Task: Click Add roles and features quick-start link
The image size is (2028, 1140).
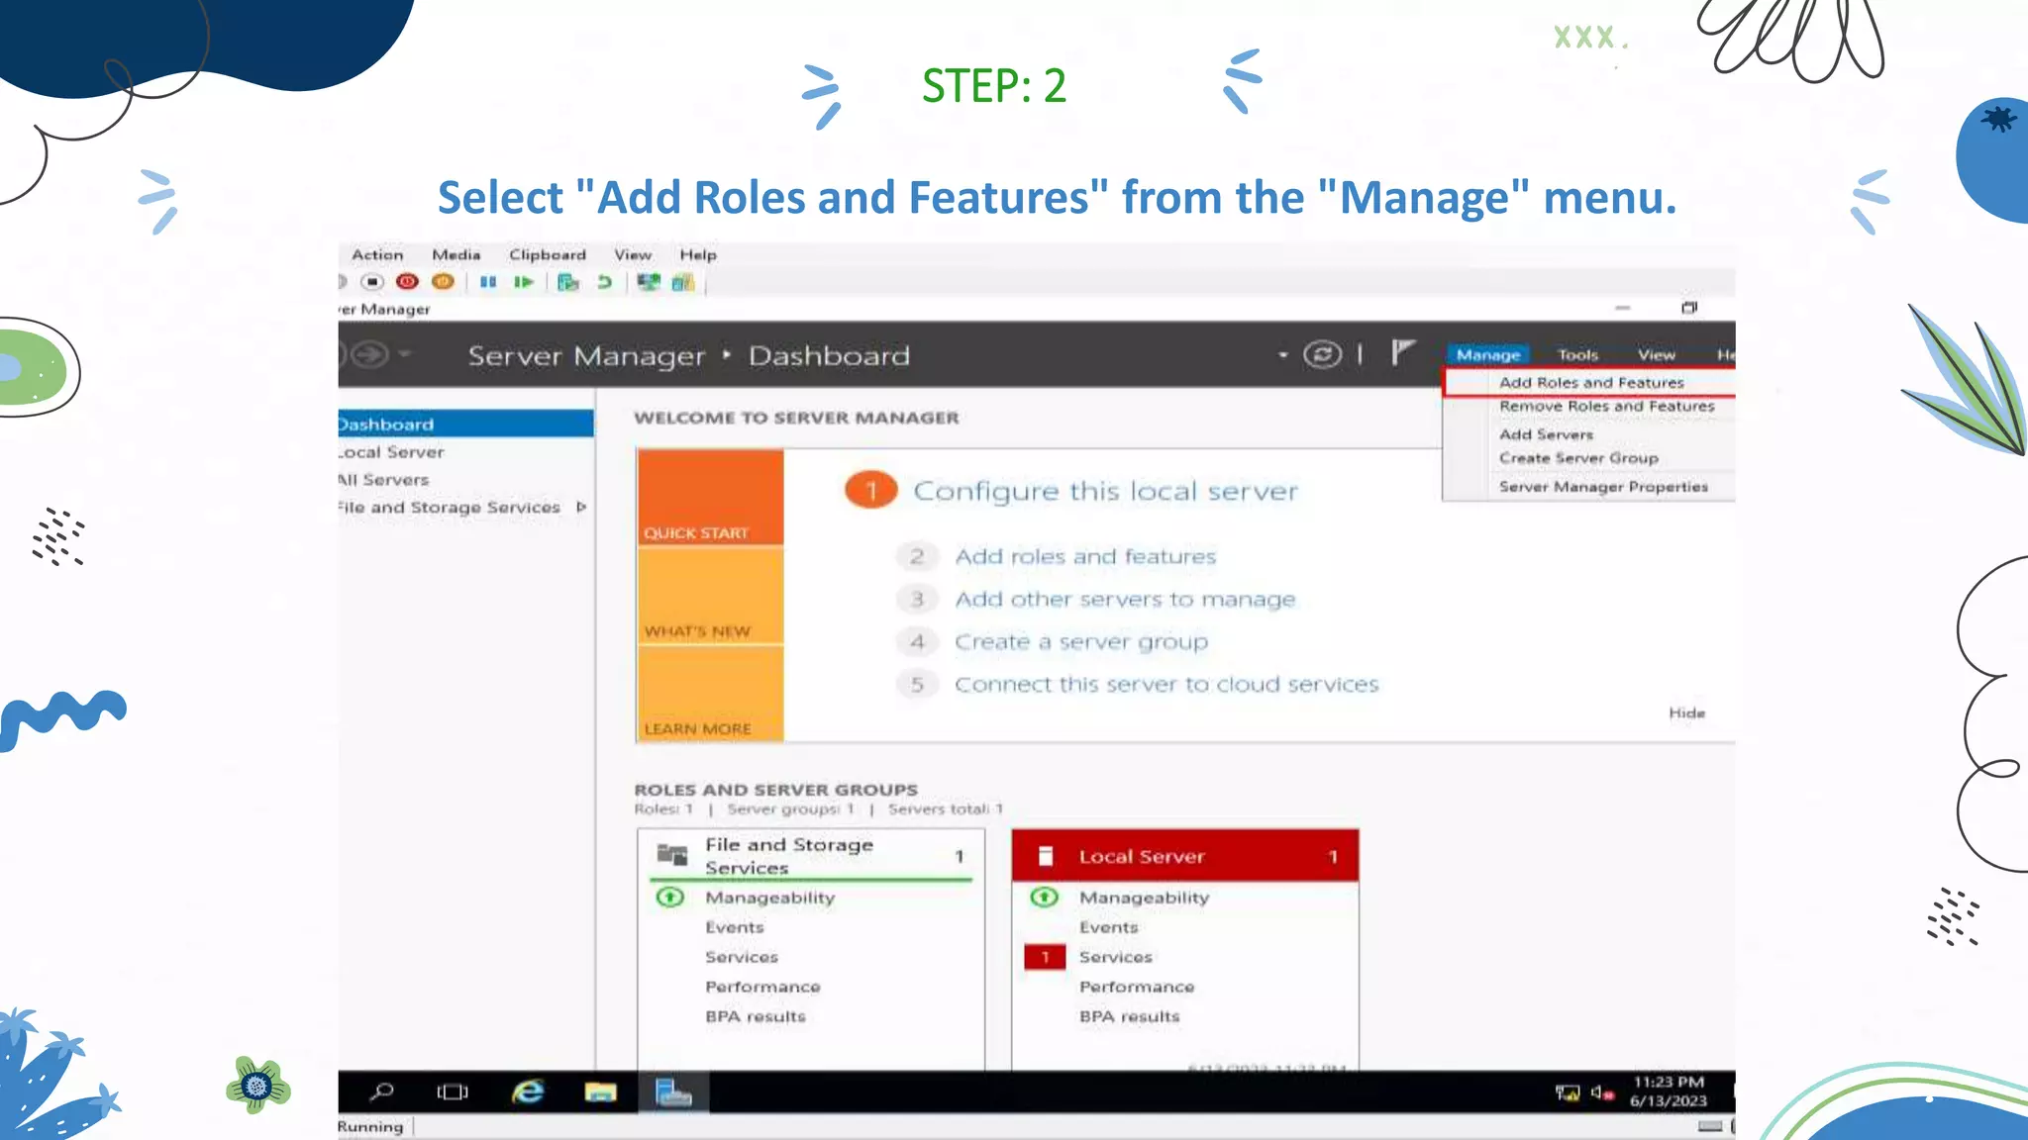Action: pyautogui.click(x=1085, y=556)
